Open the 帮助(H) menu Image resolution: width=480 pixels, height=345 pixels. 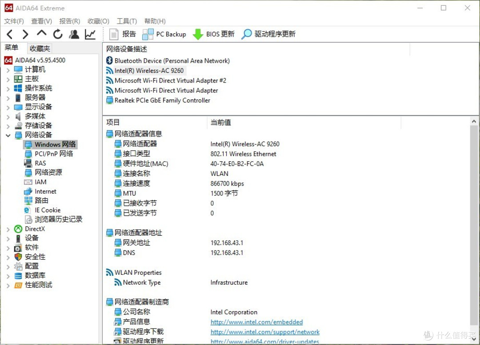click(155, 21)
